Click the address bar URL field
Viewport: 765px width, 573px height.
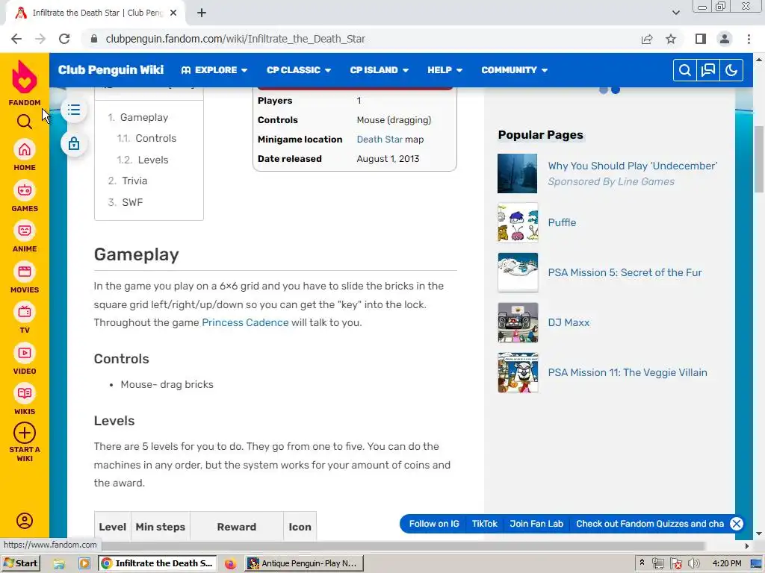point(361,39)
